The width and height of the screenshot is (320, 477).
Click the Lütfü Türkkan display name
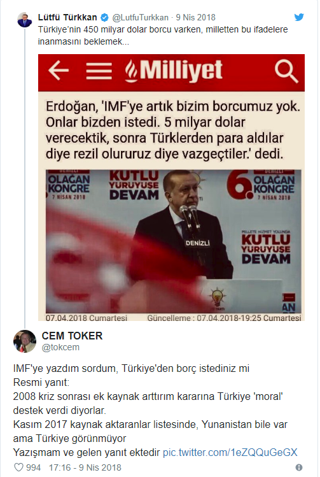pyautogui.click(x=67, y=17)
